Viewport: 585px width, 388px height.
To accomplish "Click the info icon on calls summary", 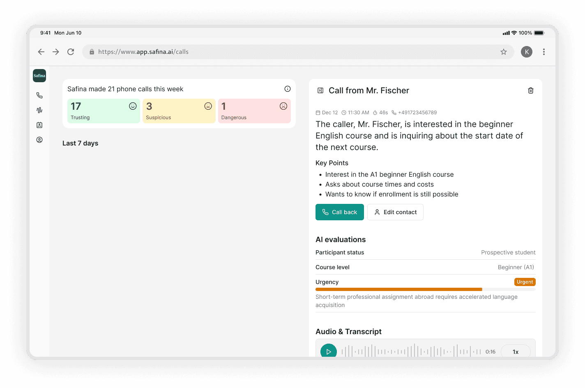I will click(288, 89).
